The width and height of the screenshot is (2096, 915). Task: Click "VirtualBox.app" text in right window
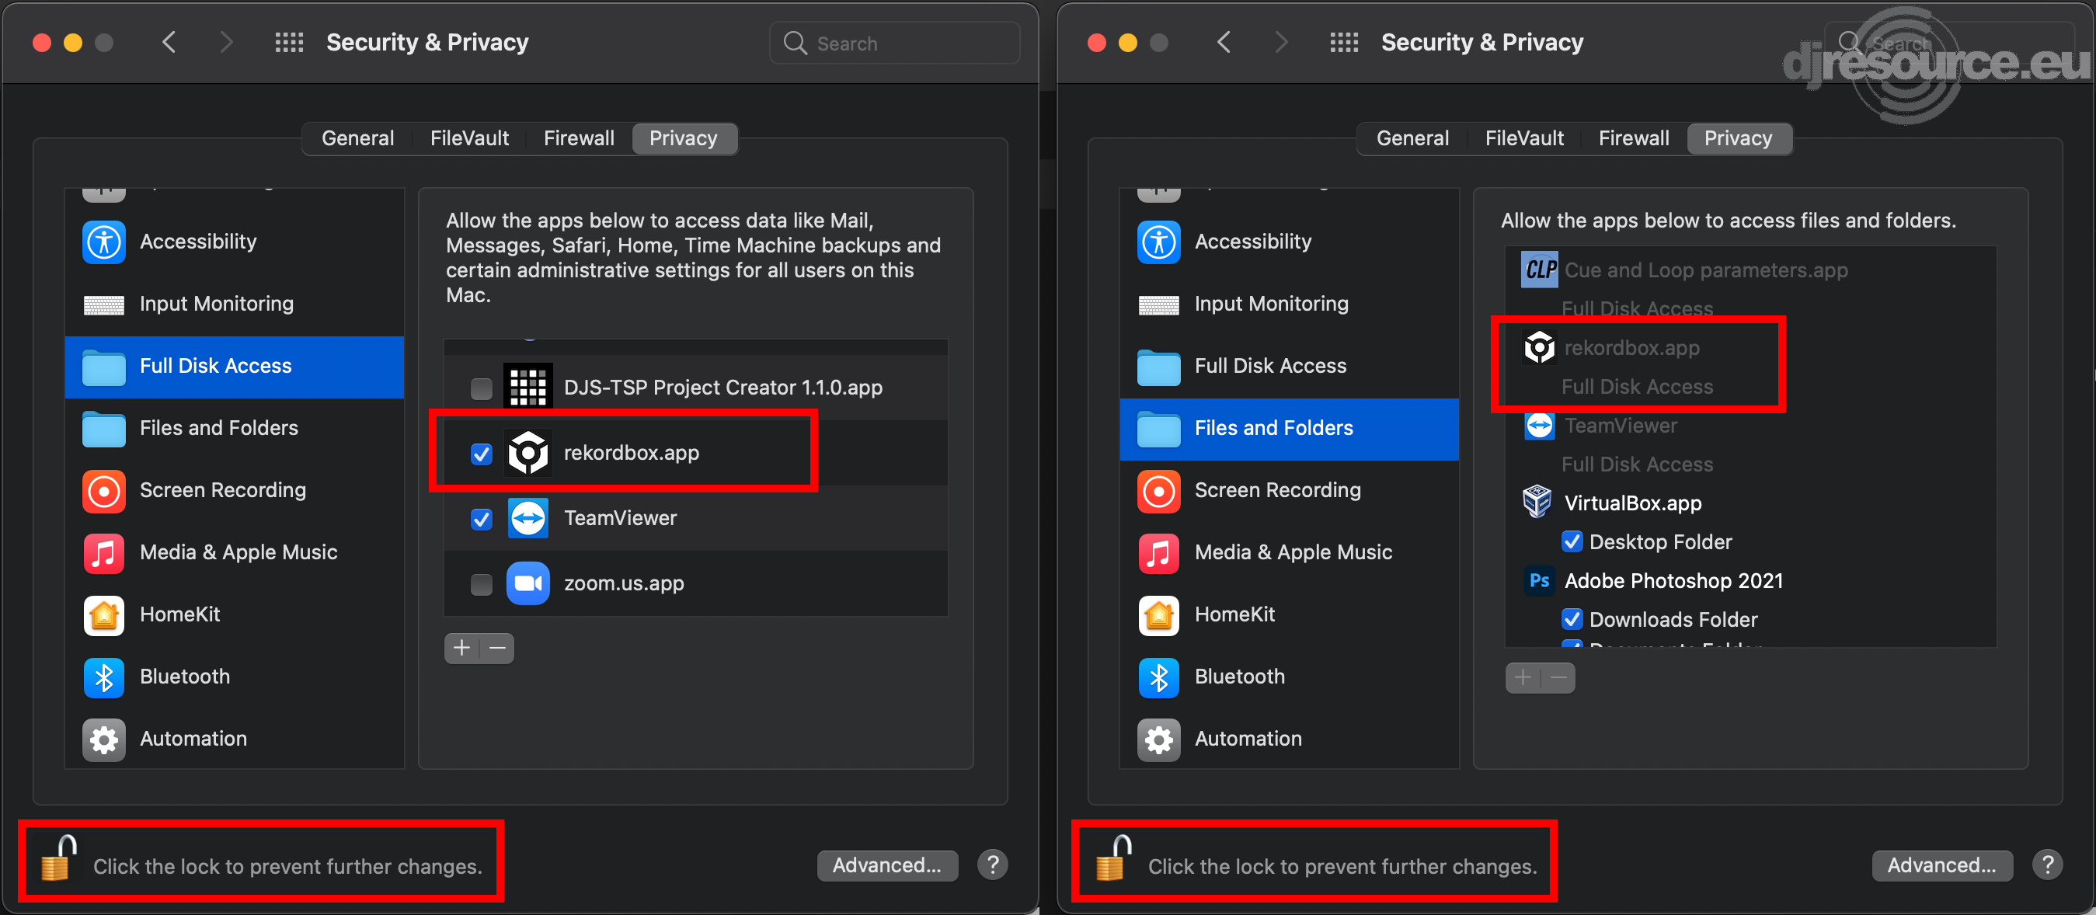[x=1632, y=503]
